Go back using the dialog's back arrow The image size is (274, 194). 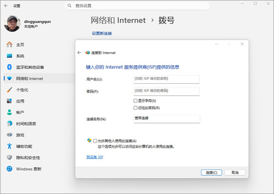coord(80,53)
